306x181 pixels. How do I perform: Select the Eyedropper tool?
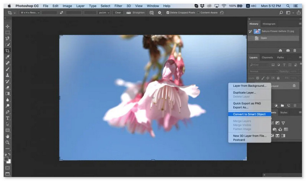pyautogui.click(x=8, y=57)
